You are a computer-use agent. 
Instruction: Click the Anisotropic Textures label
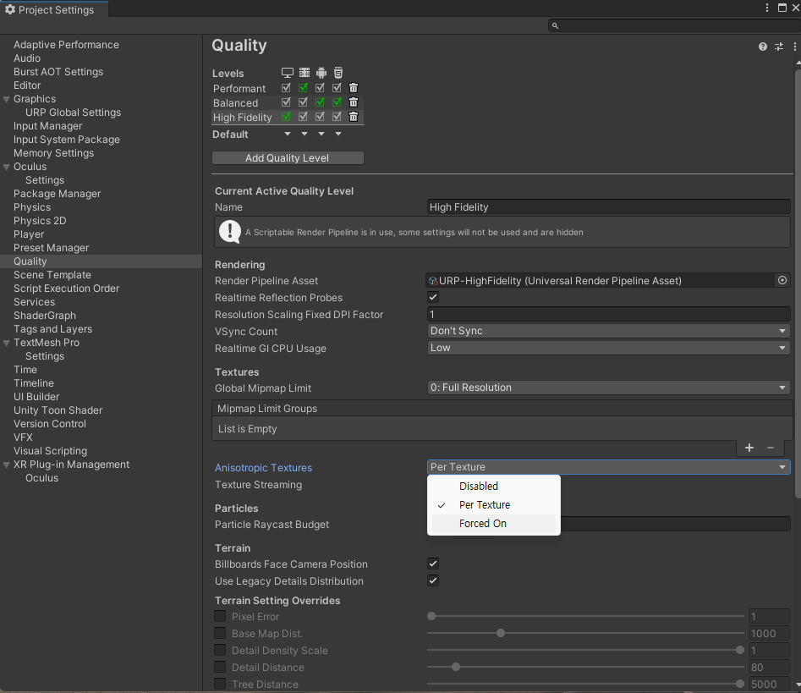tap(263, 468)
